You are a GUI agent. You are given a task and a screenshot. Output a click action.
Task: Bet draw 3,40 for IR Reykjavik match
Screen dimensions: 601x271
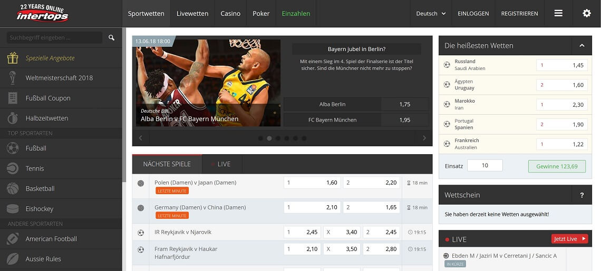coord(342,232)
